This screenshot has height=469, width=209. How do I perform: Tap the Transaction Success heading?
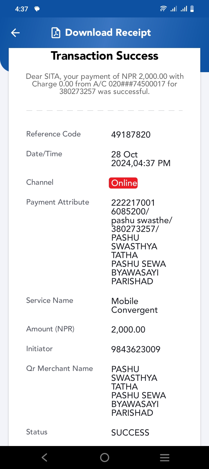click(x=105, y=56)
